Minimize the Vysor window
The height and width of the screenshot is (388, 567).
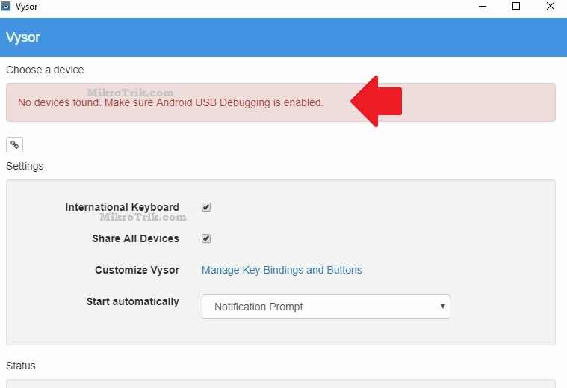(483, 7)
